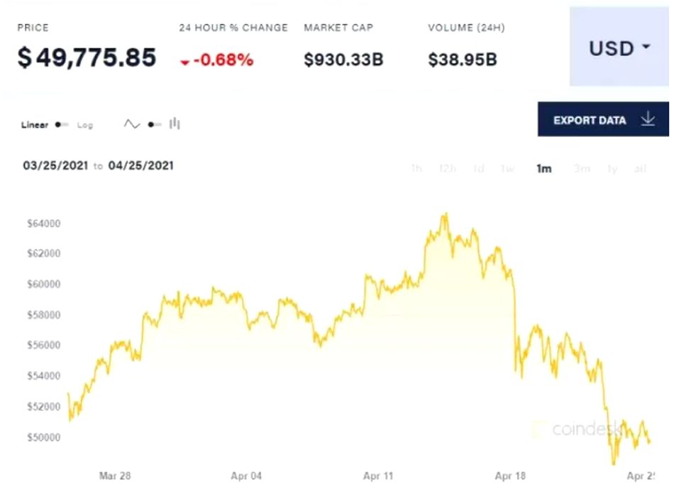Click the download arrow icon in Export Data
Image resolution: width=691 pixels, height=497 pixels.
tap(647, 119)
